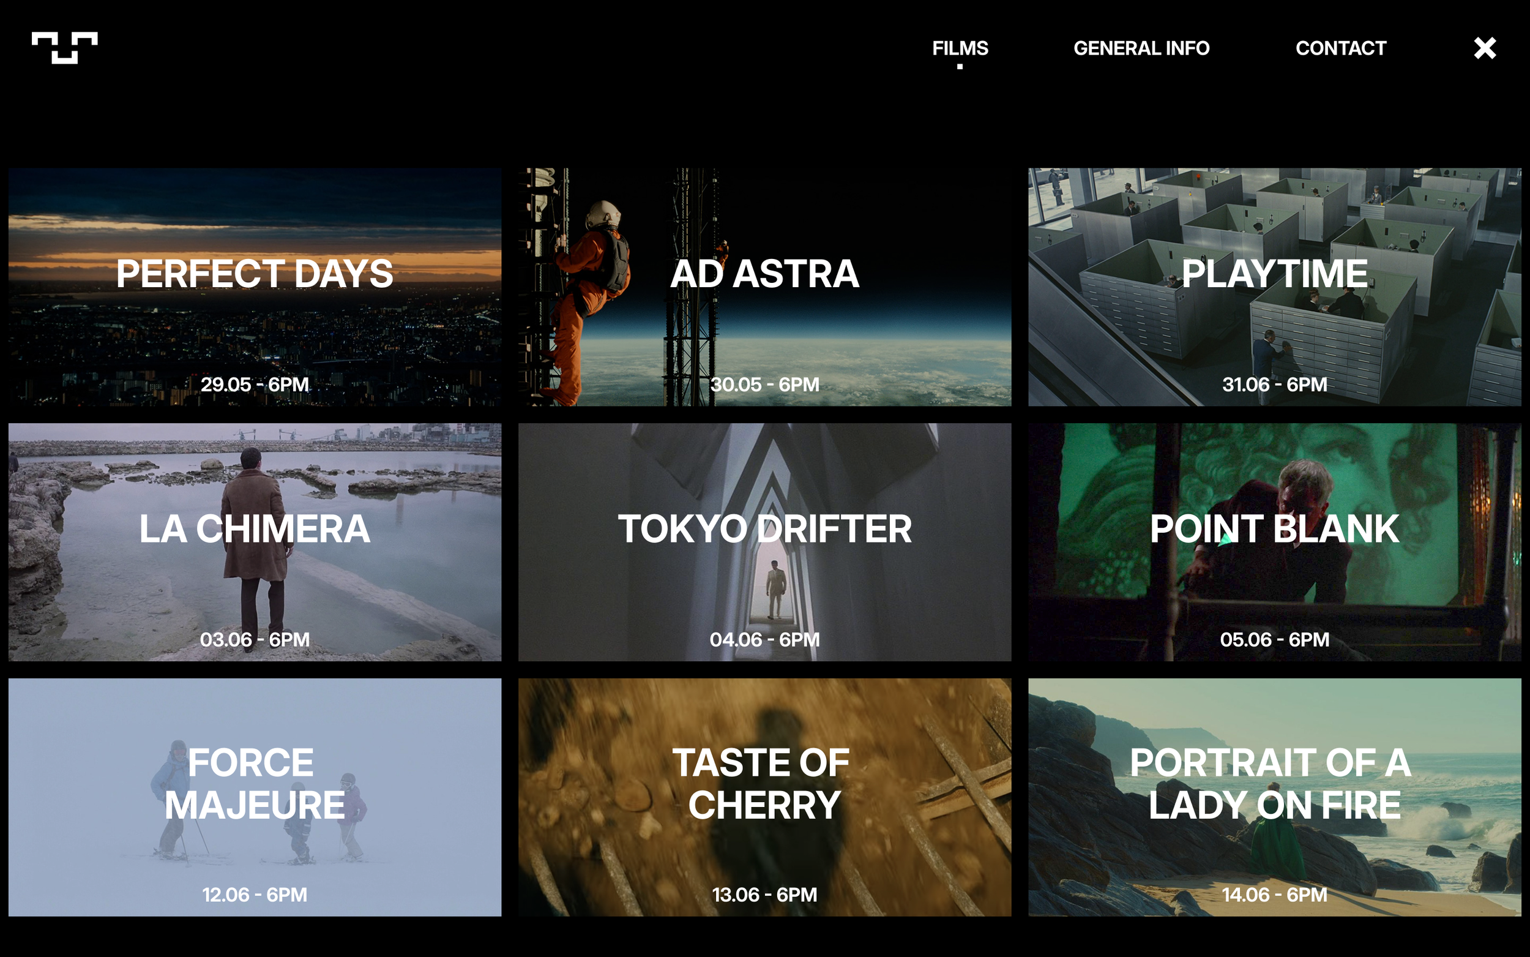Click the bracket-shaped site logo
Image resolution: width=1530 pixels, height=957 pixels.
point(64,48)
